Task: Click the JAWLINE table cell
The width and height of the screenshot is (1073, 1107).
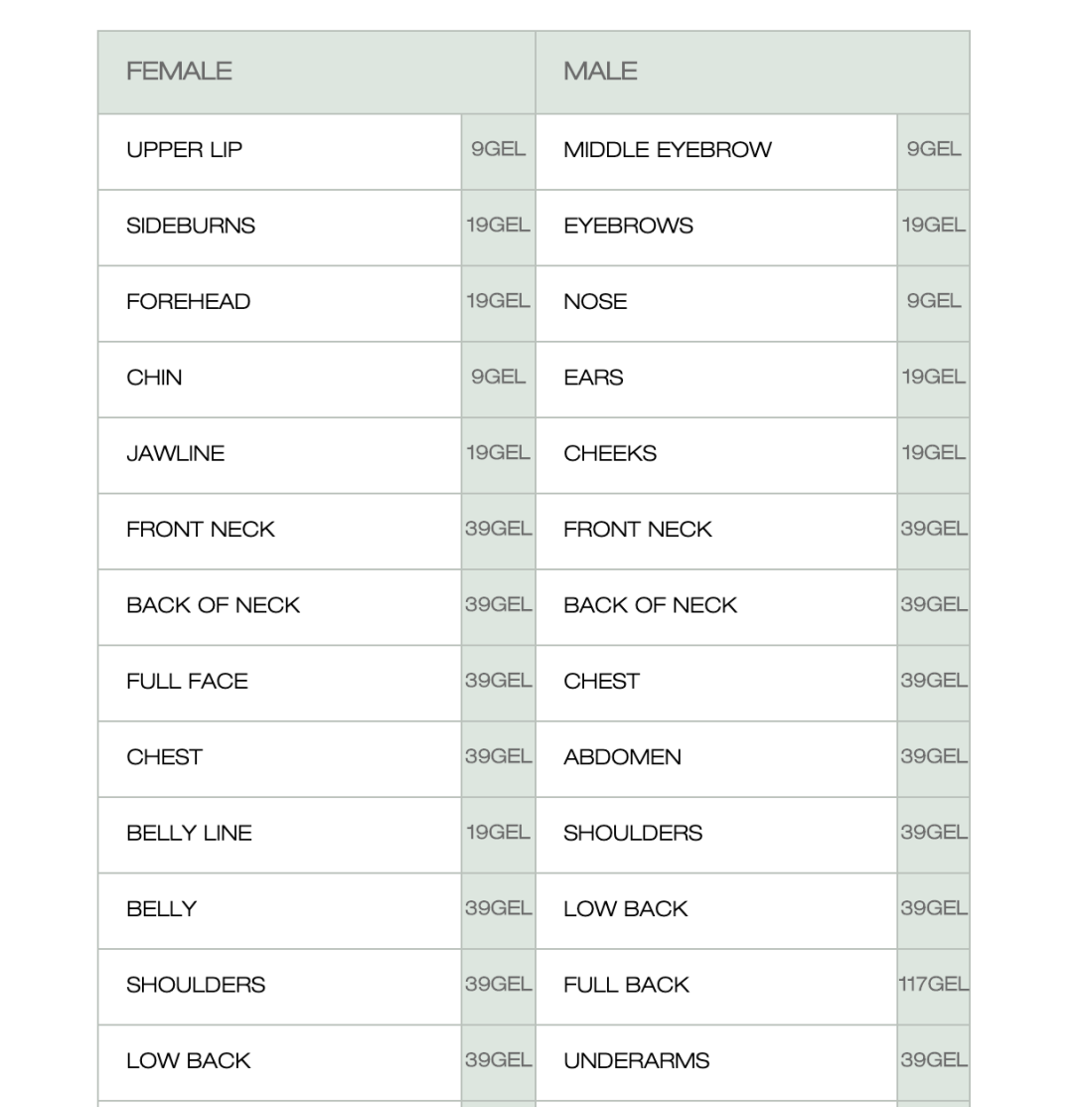Action: (279, 455)
